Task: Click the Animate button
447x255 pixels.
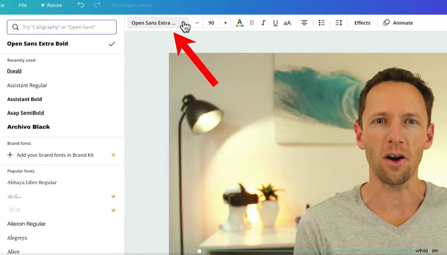Action: (398, 23)
